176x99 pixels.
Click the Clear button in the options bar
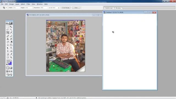(76, 8)
